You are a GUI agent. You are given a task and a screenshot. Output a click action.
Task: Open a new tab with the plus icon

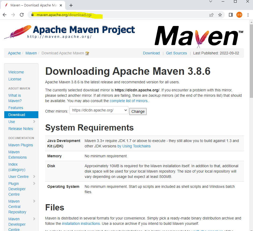click(x=71, y=5)
